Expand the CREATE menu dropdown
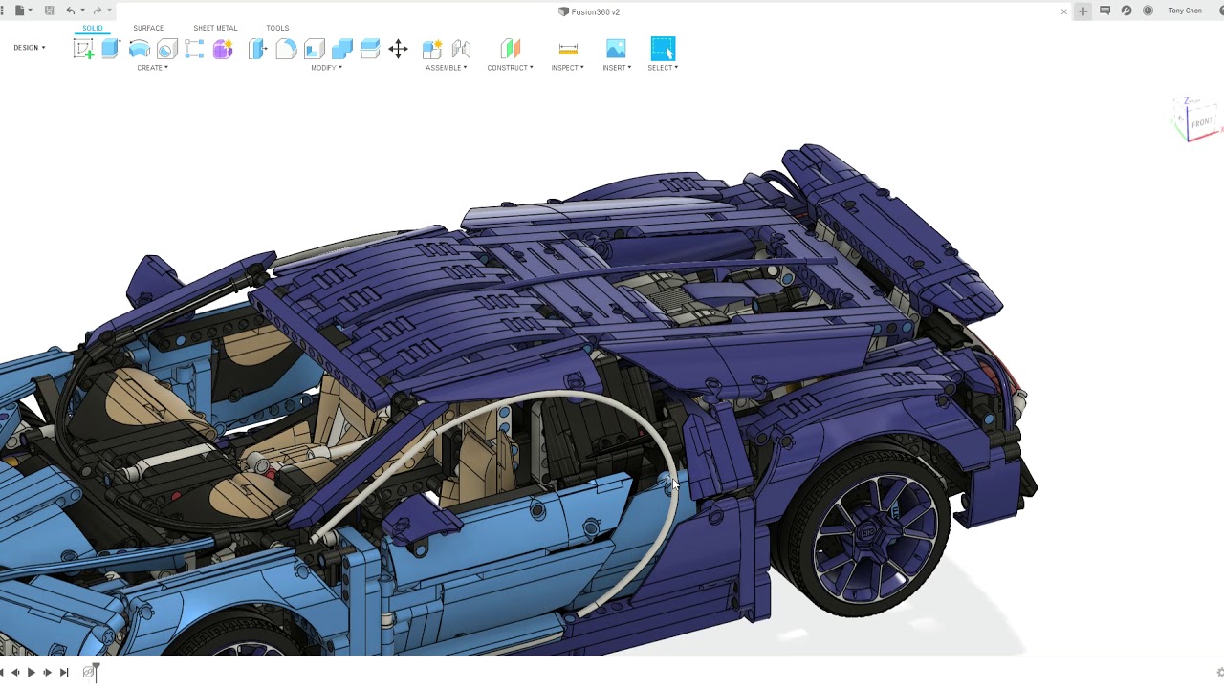The height and width of the screenshot is (688, 1224). click(x=152, y=68)
